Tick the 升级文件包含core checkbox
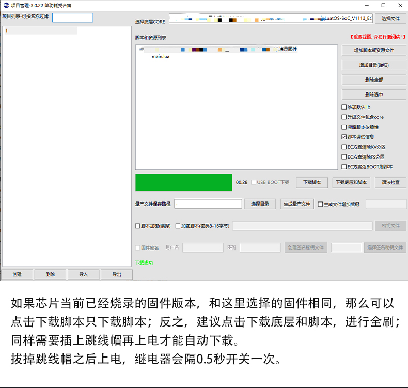 tap(344, 117)
